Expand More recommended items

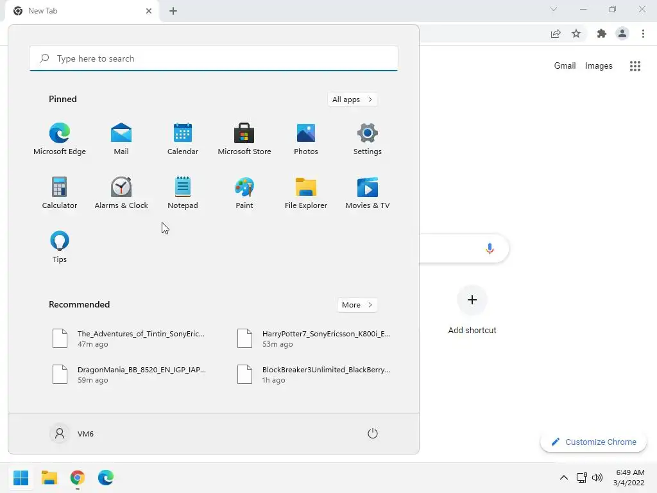point(357,305)
